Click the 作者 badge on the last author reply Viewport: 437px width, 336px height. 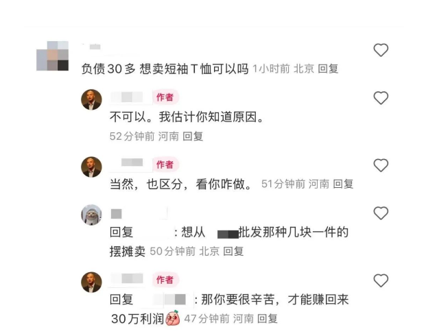pos(165,280)
